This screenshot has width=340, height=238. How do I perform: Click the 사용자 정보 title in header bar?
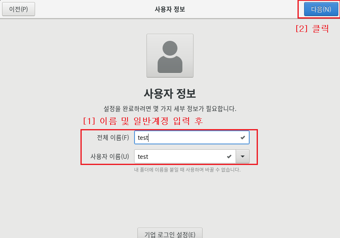(170, 9)
